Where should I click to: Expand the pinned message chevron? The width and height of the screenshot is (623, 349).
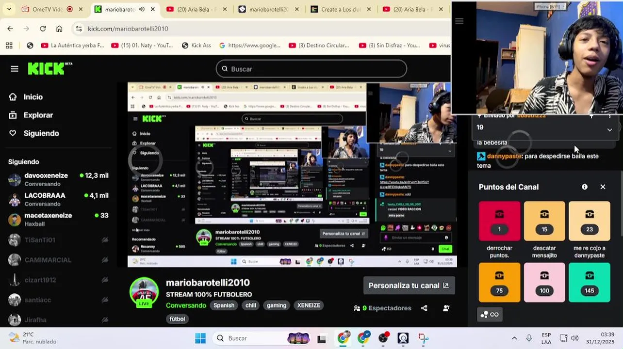[x=609, y=129]
